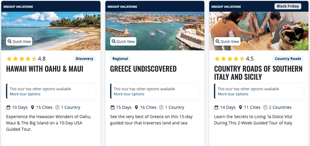The image size is (310, 146).
Task: Click the location pin beside 11 Cities
Action: [x=241, y=107]
